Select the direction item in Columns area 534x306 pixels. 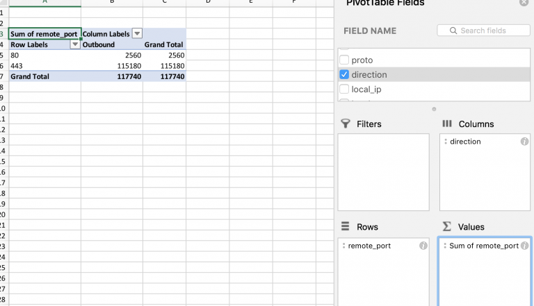465,142
